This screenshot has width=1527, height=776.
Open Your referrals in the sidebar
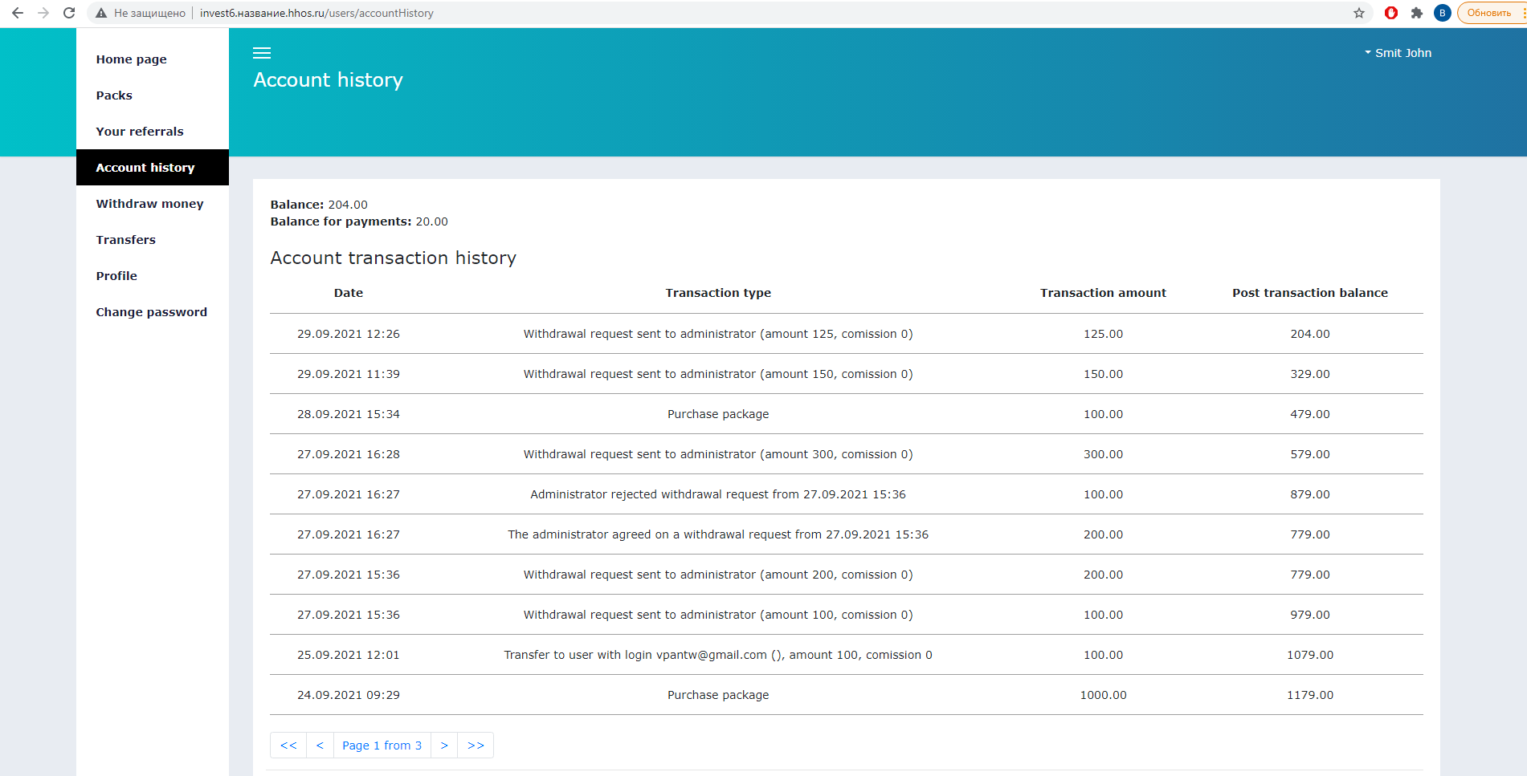click(x=153, y=132)
